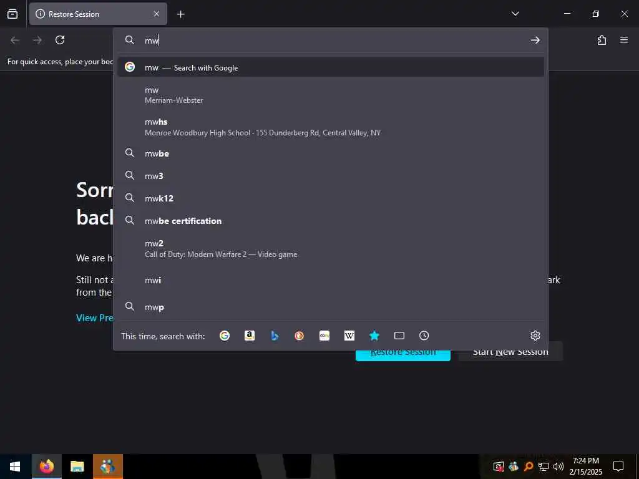Search history with clock icon
The height and width of the screenshot is (479, 639).
[x=424, y=336]
